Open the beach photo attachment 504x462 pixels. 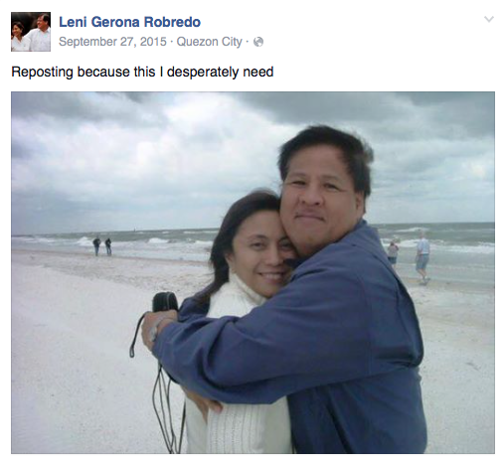[x=252, y=272]
